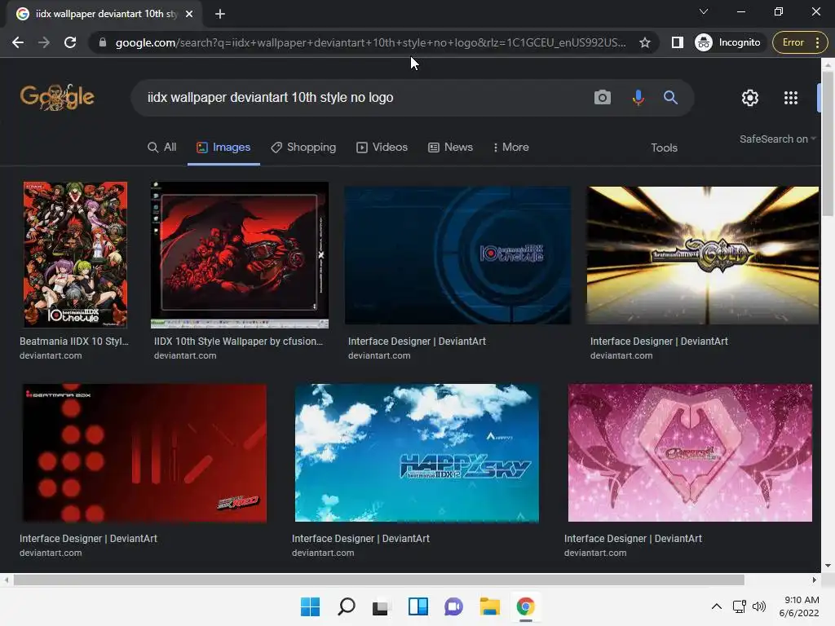835x626 pixels.
Task: Show hidden system tray icons
Action: click(717, 606)
